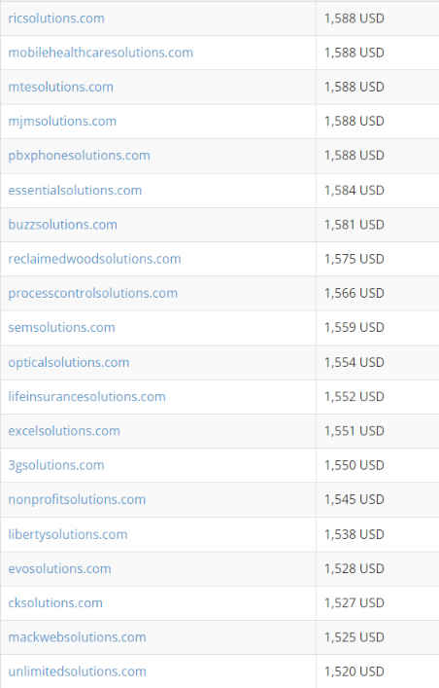Open excelsolutions.com domain link

[64, 431]
